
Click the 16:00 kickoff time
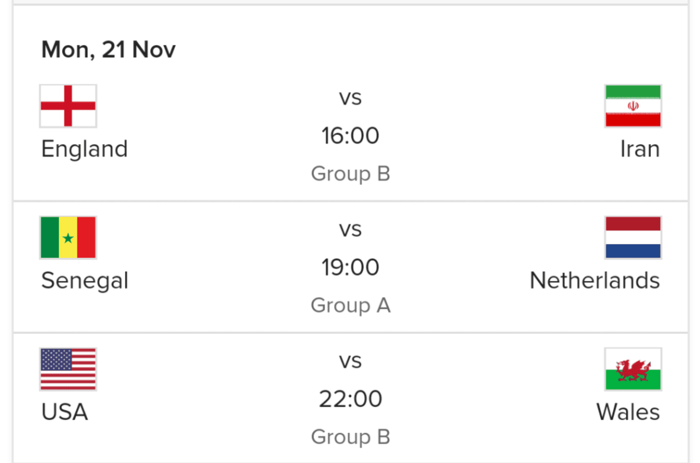[350, 135]
